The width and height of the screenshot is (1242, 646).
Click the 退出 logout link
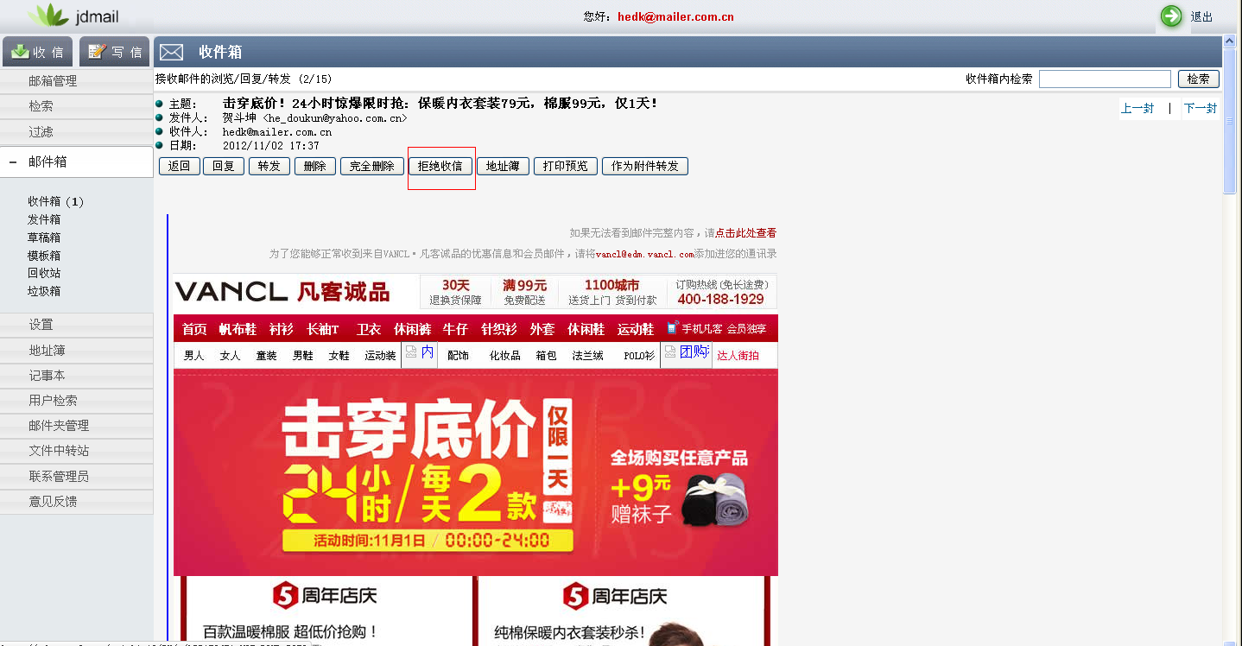(x=1201, y=16)
